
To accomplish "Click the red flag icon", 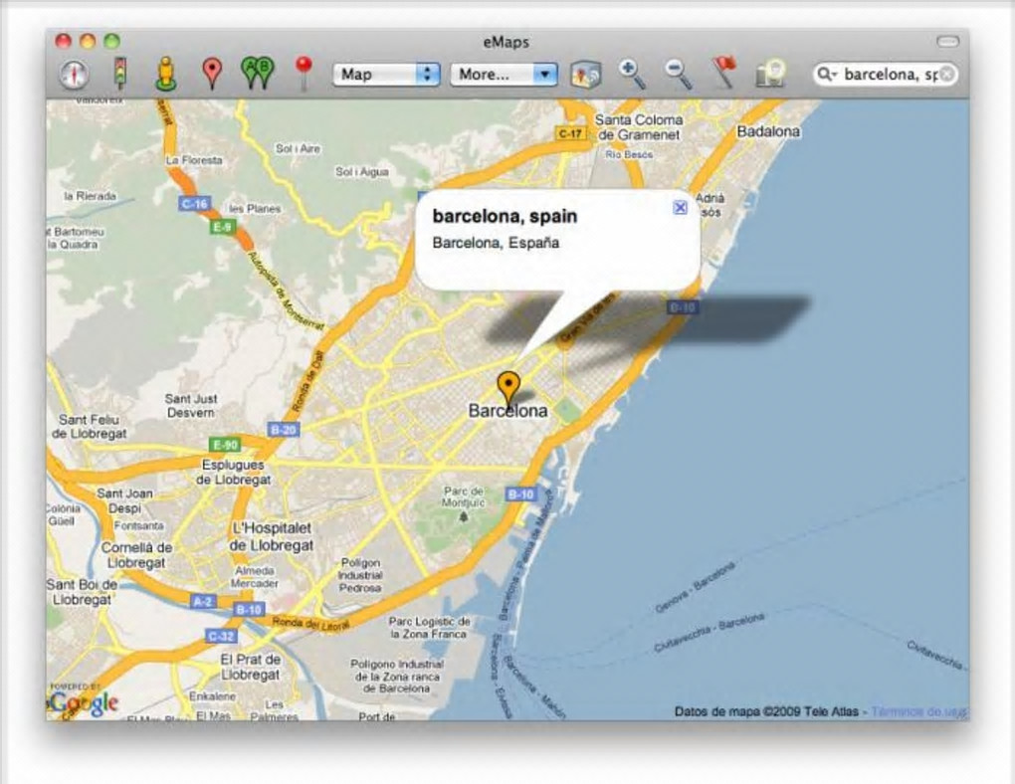I will click(724, 74).
